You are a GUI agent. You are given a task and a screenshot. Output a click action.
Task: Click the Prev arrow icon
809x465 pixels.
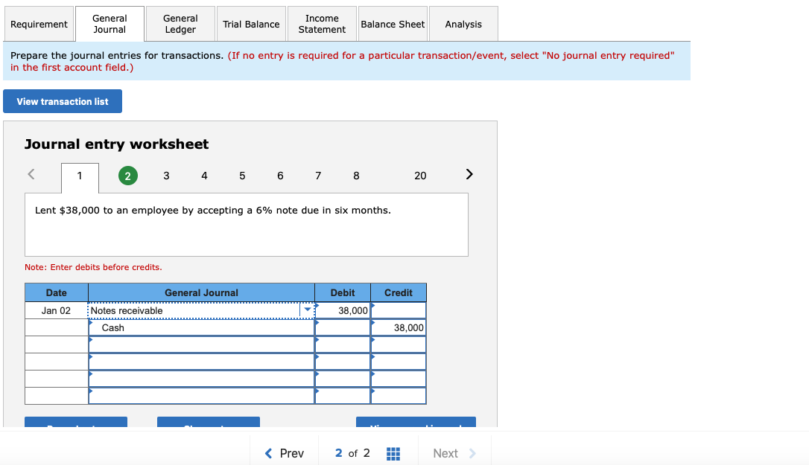268,453
